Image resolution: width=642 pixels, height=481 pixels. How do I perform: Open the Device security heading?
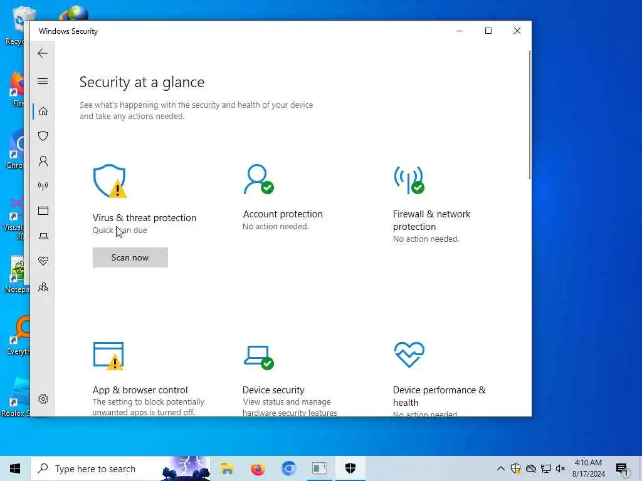click(x=273, y=390)
